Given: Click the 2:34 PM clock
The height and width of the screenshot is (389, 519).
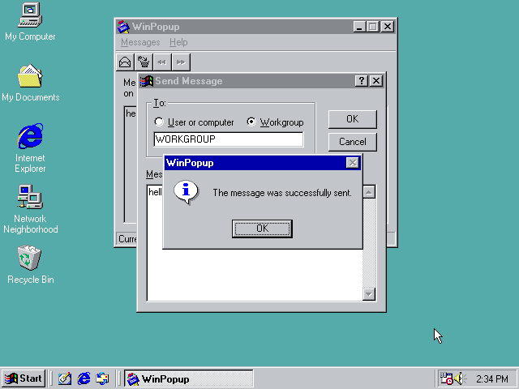Looking at the screenshot, I should click(492, 378).
